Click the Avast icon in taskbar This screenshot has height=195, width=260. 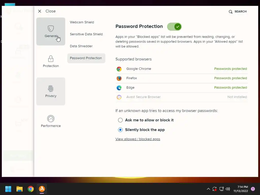pos(42,189)
